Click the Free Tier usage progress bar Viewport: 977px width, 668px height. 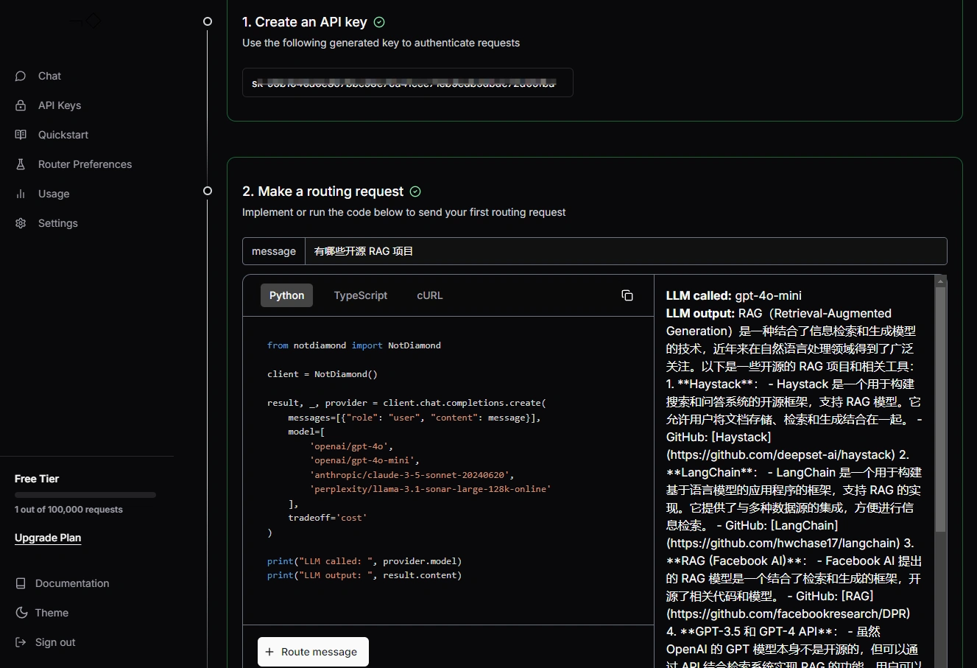85,495
